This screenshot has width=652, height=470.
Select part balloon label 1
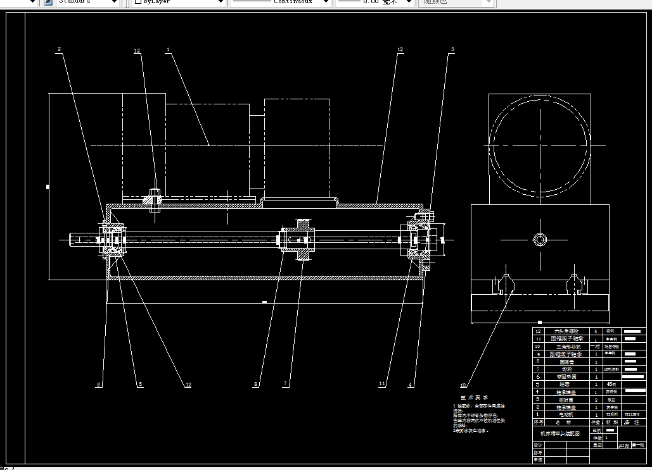tap(168, 50)
